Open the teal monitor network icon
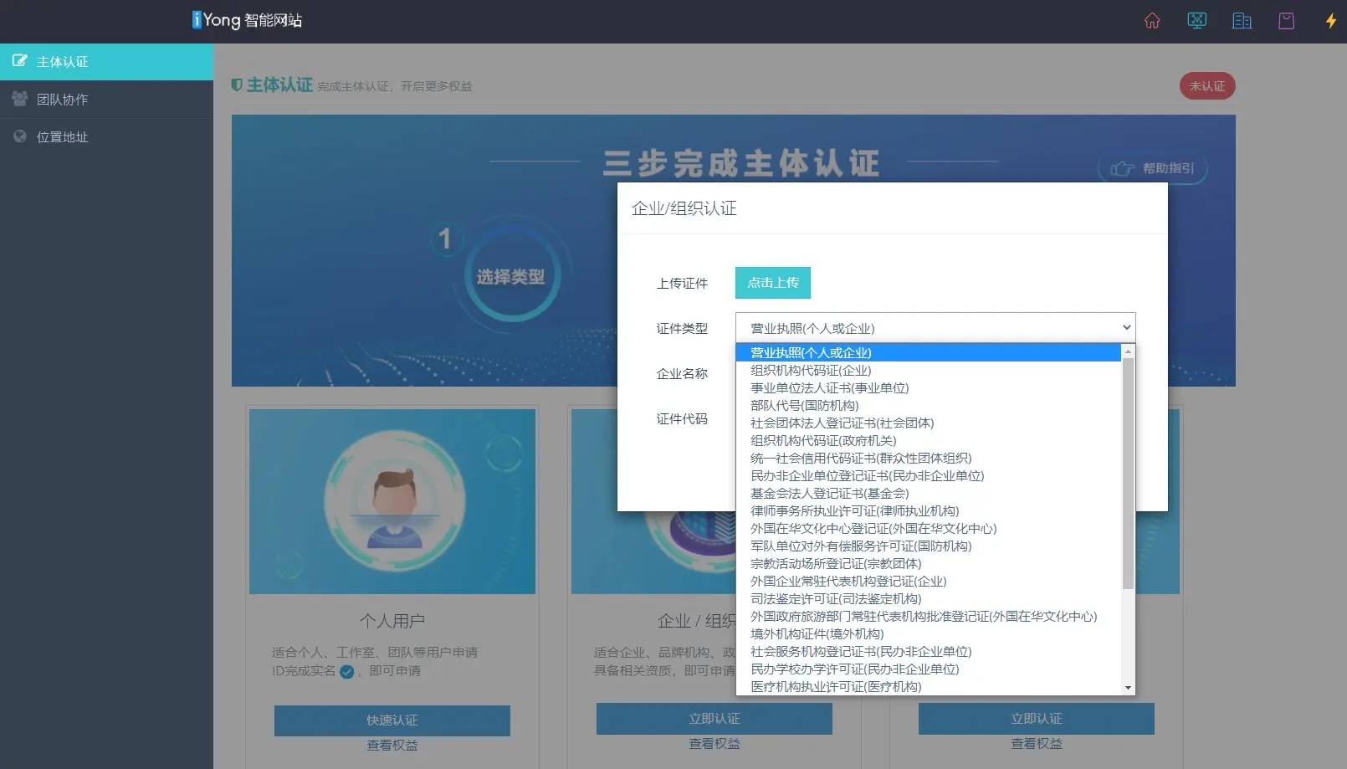This screenshot has height=769, width=1347. point(1196,21)
